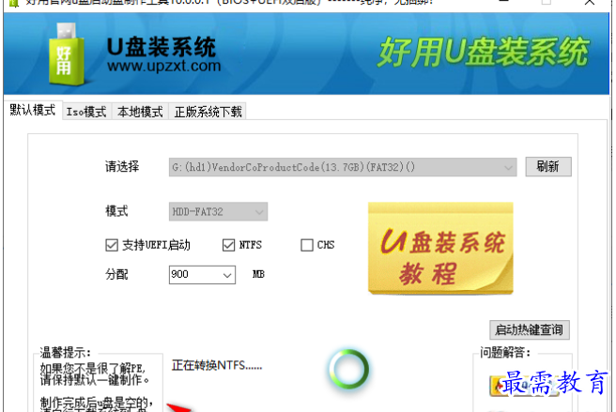Screen dimensions: 616x412
Task: Click the hint text 请保持默认一键制作
Action: pyautogui.click(x=95, y=380)
